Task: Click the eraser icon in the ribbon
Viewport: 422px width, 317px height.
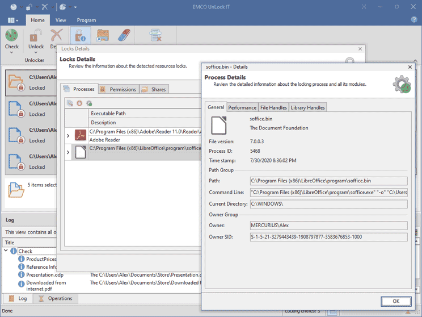Action: tap(124, 36)
